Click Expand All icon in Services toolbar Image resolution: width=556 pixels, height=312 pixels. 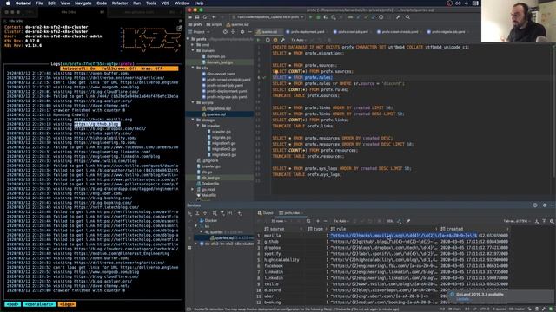coord(197,213)
